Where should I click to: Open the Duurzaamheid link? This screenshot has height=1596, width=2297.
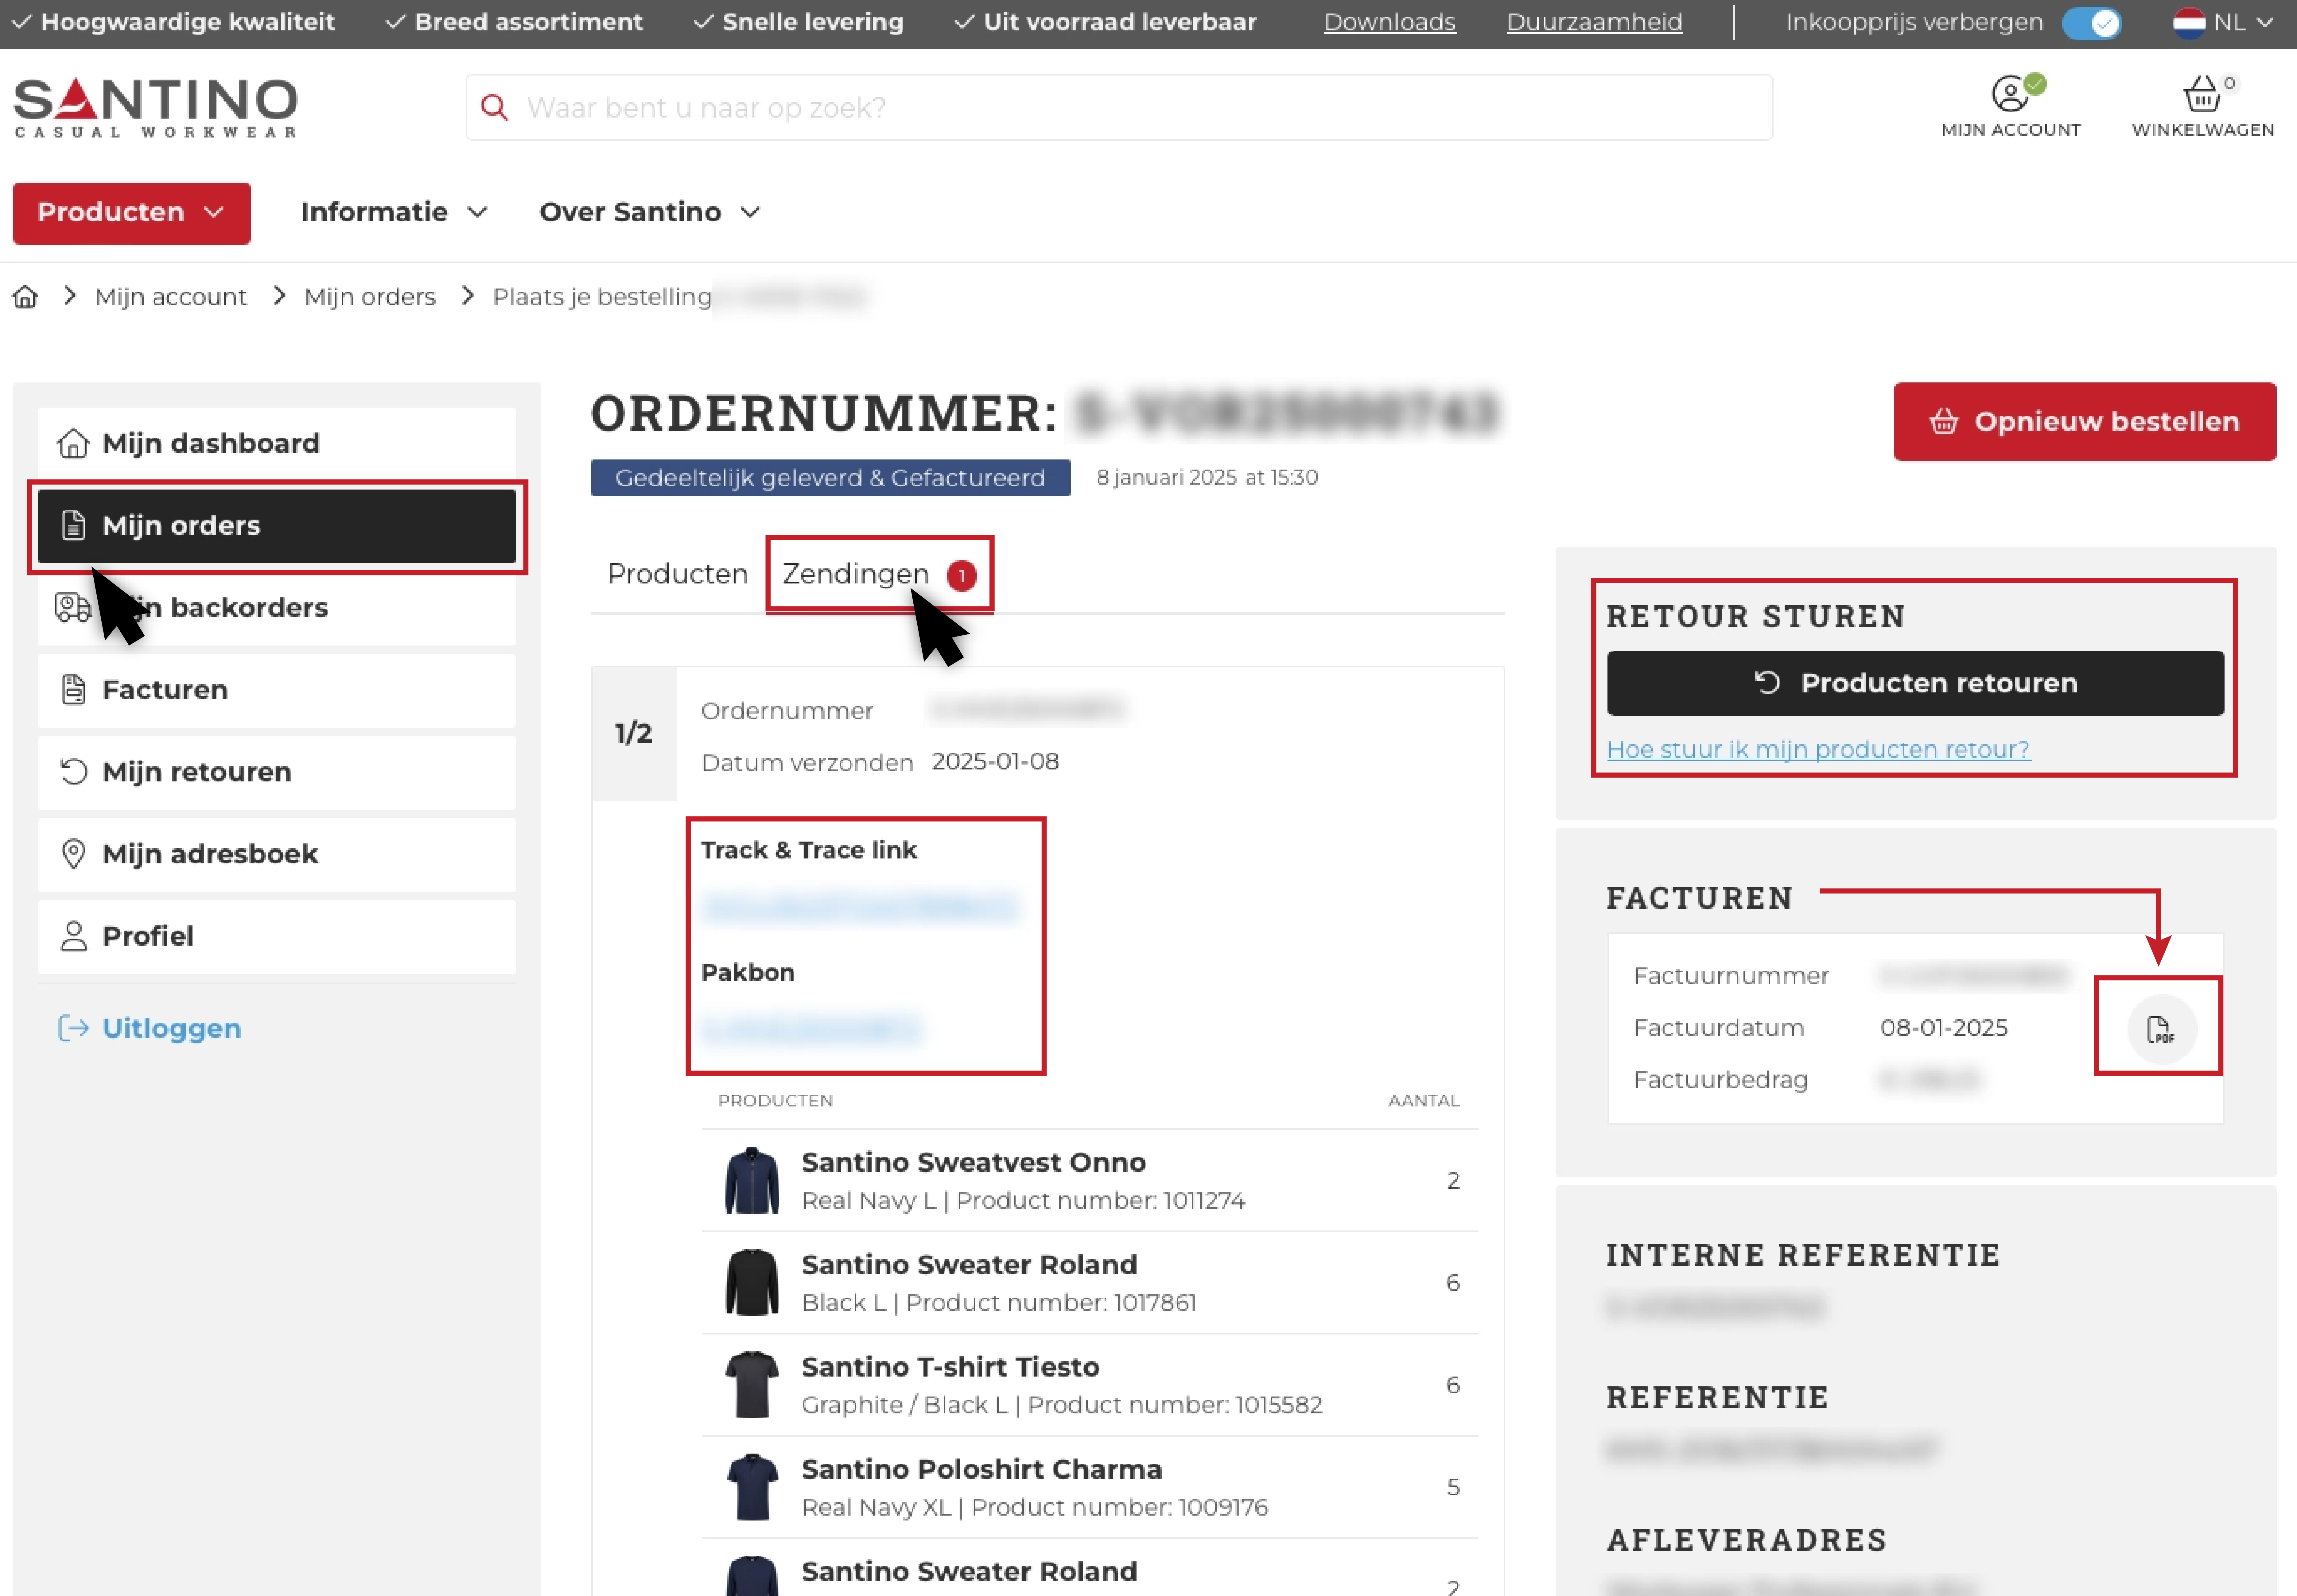pos(1595,22)
